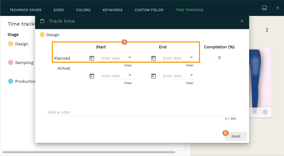Open the Colors tab
The width and height of the screenshot is (284, 156).
point(83,10)
